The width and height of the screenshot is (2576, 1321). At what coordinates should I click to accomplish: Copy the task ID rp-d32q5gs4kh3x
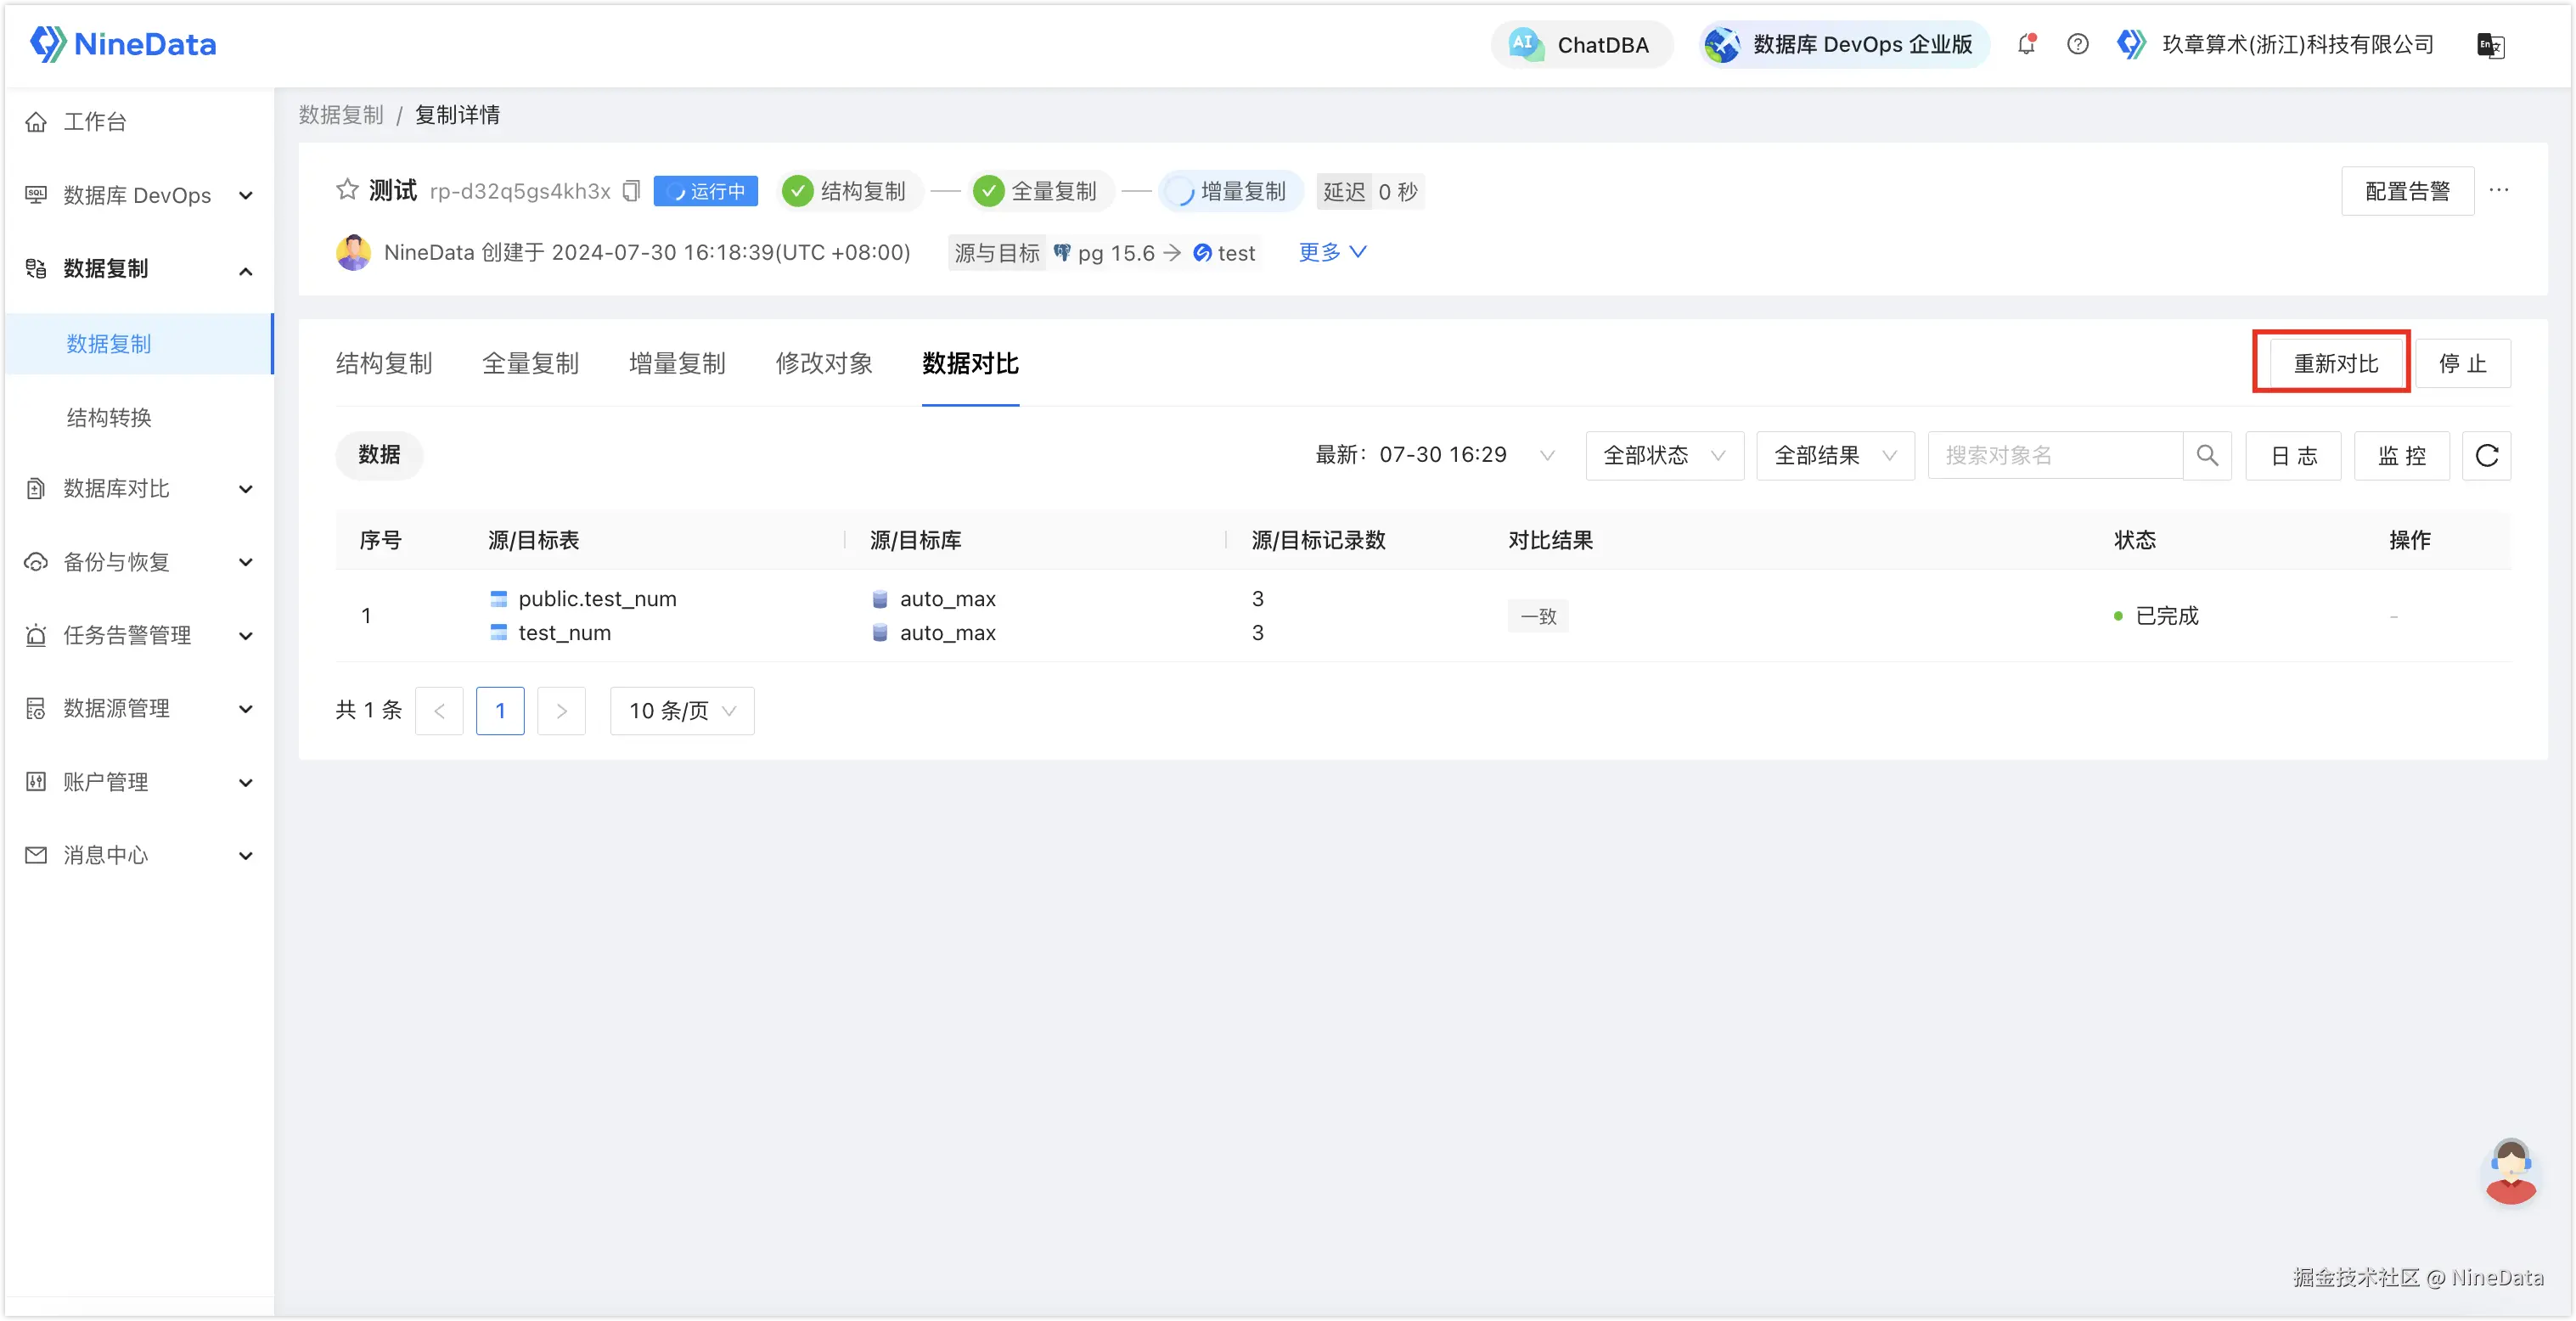pos(631,191)
